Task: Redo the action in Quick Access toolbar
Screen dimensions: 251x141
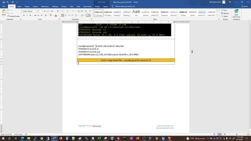Action: pos(13,2)
